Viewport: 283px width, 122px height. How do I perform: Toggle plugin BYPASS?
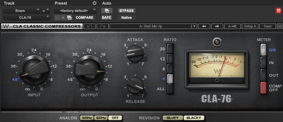point(127,11)
